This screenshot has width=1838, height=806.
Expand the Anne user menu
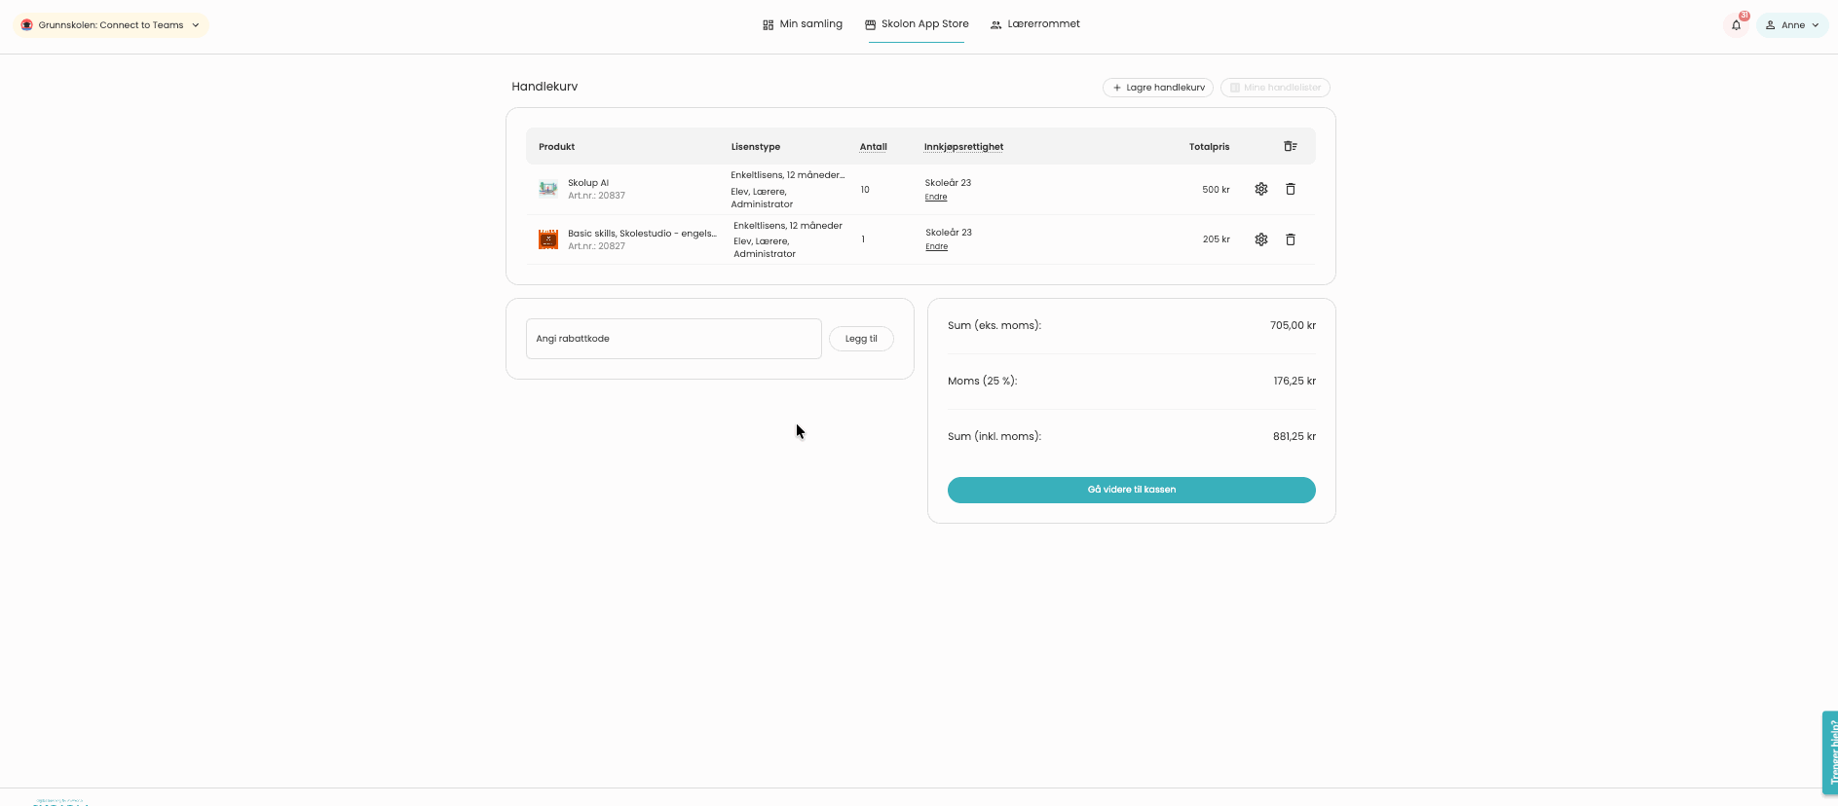[x=1792, y=25]
